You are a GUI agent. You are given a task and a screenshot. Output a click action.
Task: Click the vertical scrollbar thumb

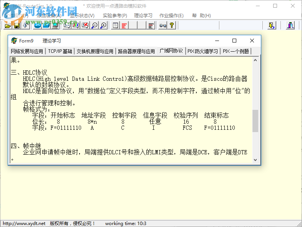click(x=255, y=121)
